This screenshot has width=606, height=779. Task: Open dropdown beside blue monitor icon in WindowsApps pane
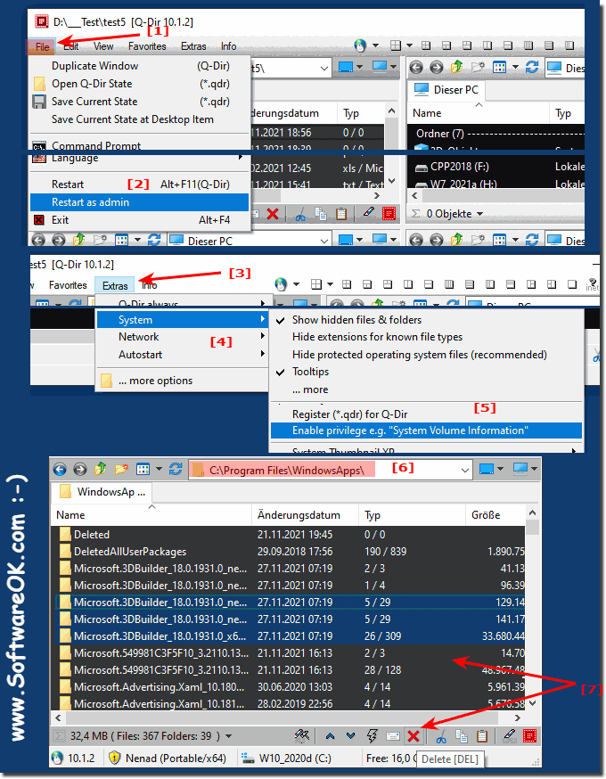(500, 469)
